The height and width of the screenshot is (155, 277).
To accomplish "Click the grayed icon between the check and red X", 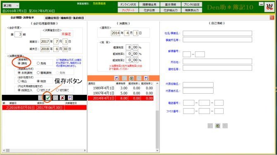I will point(55,98).
